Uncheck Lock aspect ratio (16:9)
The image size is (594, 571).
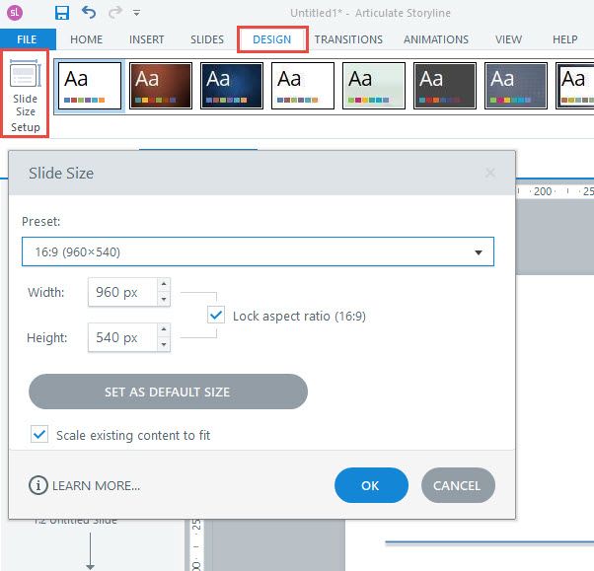tap(216, 315)
